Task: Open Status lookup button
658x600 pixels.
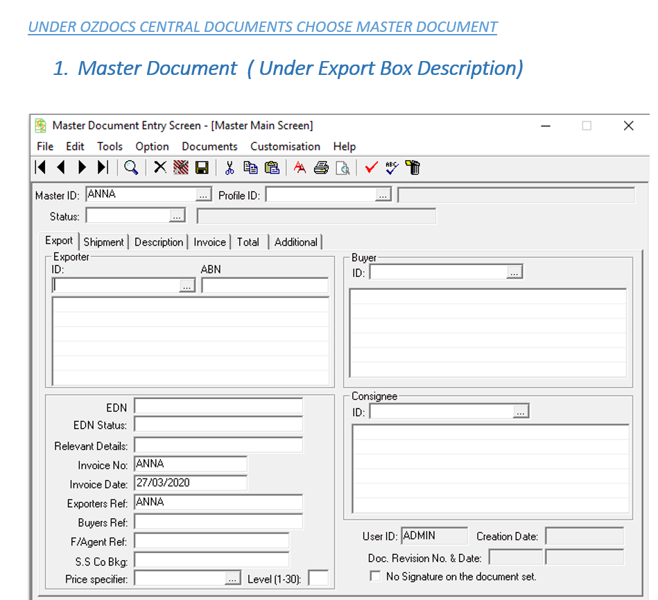Action: 177,216
